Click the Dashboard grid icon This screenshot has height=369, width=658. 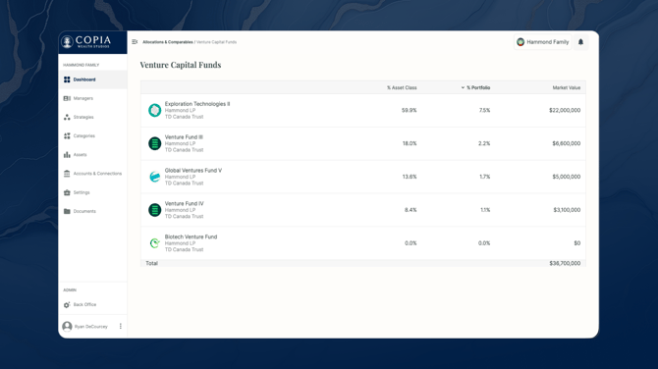pos(67,79)
